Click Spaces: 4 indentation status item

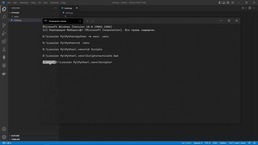(x=198, y=143)
